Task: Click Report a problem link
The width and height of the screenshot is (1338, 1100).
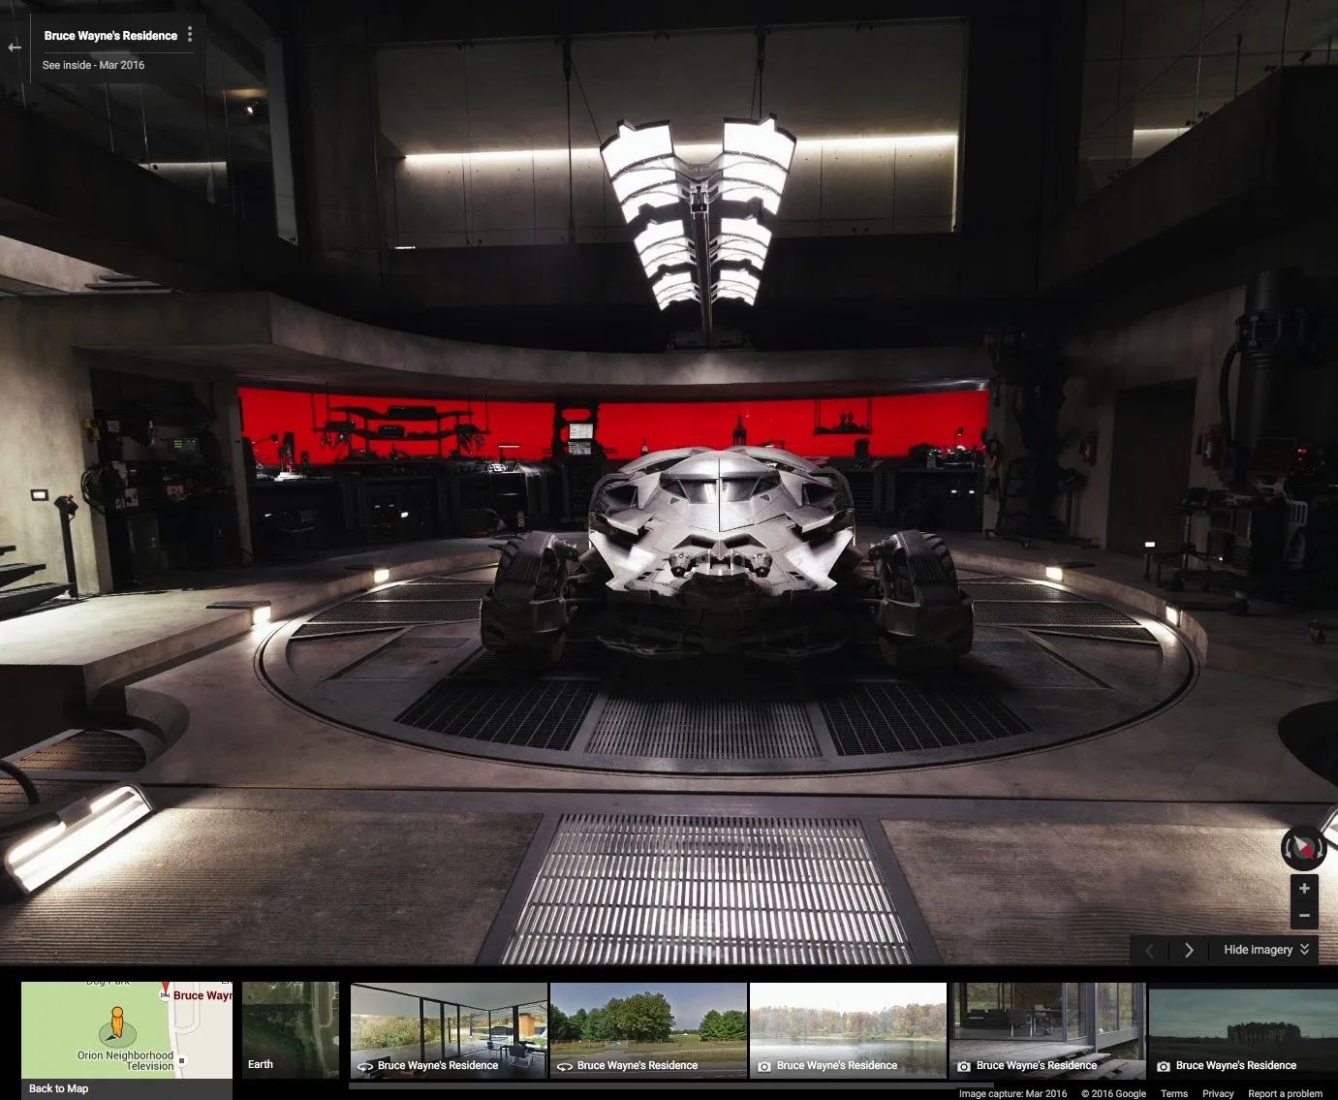Action: [x=1285, y=1093]
